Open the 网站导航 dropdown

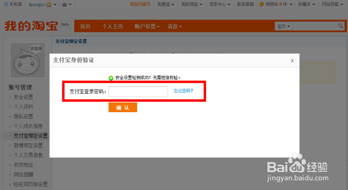pos(332,4)
